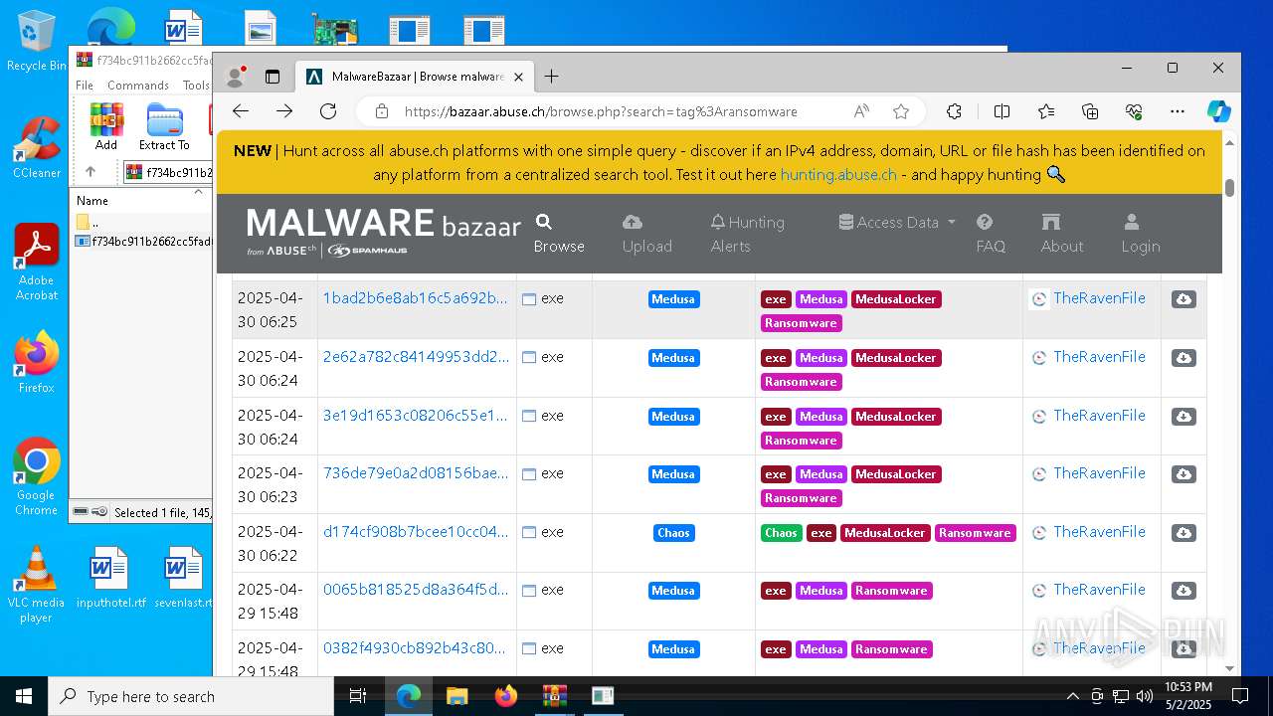Click the browser Forward arrow

[x=284, y=111]
